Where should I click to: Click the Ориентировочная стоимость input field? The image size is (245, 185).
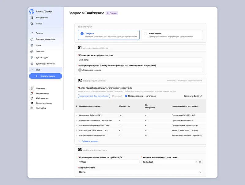(x=109, y=162)
